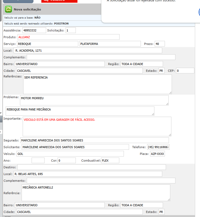This screenshot has height=217, width=200.
Task: Click the Placa field showing AZP-XXXX
Action: point(157,154)
